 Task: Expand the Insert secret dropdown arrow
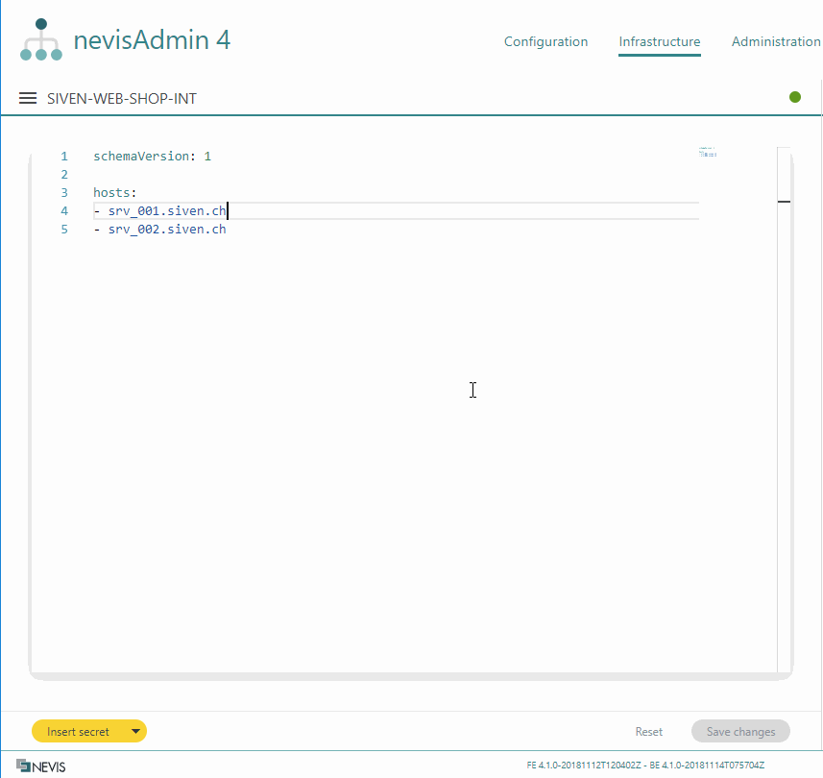tap(135, 732)
